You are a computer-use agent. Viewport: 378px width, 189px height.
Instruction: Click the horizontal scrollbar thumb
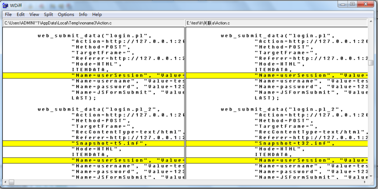pos(11,182)
